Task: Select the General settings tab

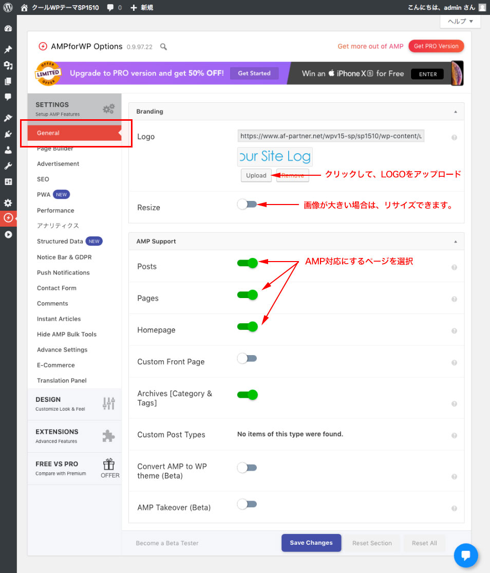Action: [x=74, y=133]
